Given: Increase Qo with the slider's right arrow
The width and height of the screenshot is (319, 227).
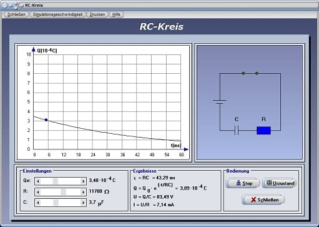Looking at the screenshot, I should (83, 181).
